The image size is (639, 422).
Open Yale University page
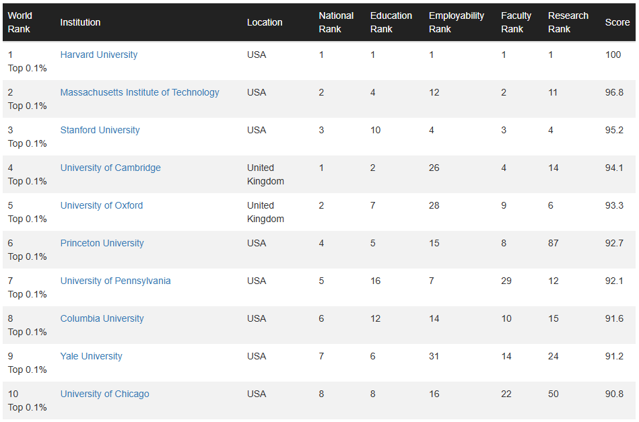91,356
